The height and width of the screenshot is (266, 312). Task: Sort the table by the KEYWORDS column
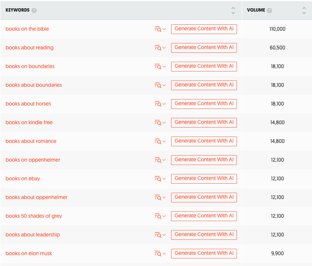click(233, 10)
